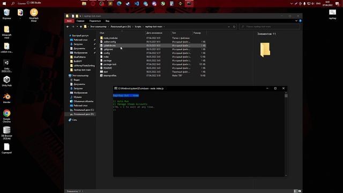Viewport: 343px width, 193px height.
Task: Launch Unity editor desktop shortcut
Action: click(x=6, y=66)
